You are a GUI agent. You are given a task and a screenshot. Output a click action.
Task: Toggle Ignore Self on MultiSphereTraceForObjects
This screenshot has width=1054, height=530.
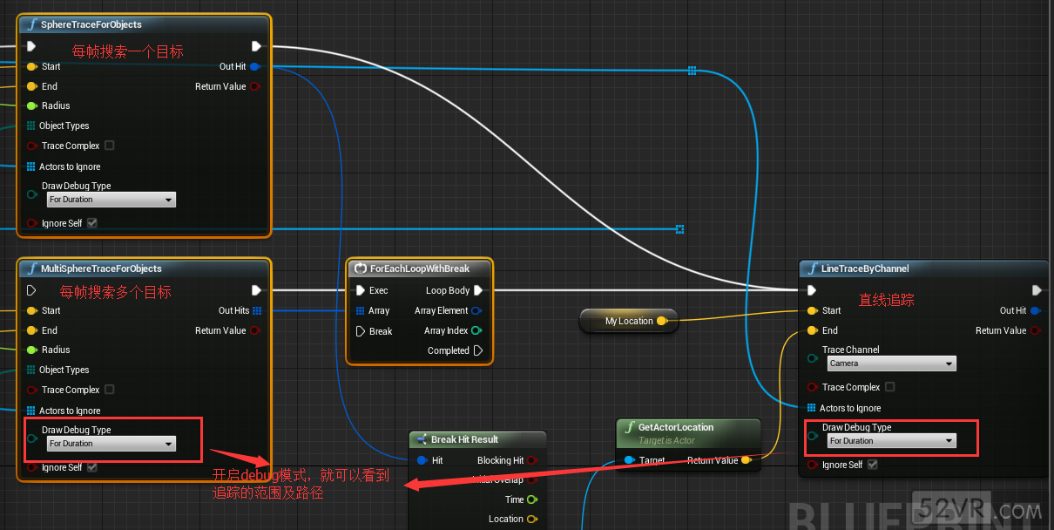[x=92, y=467]
